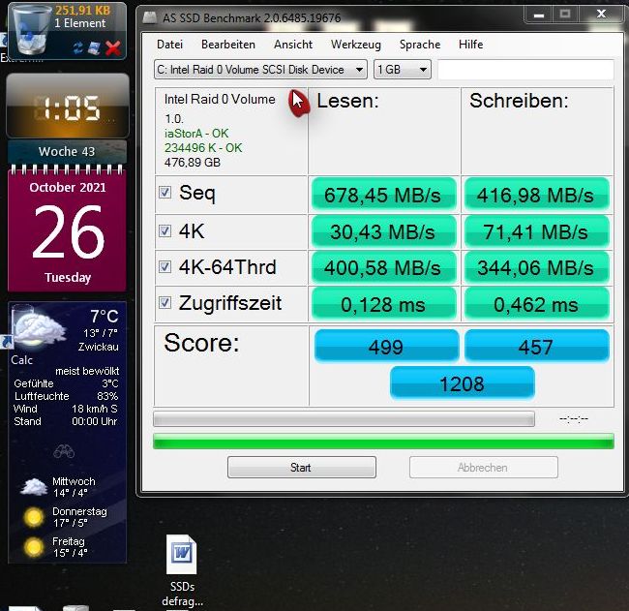
Task: Open the Datei menu
Action: (169, 45)
